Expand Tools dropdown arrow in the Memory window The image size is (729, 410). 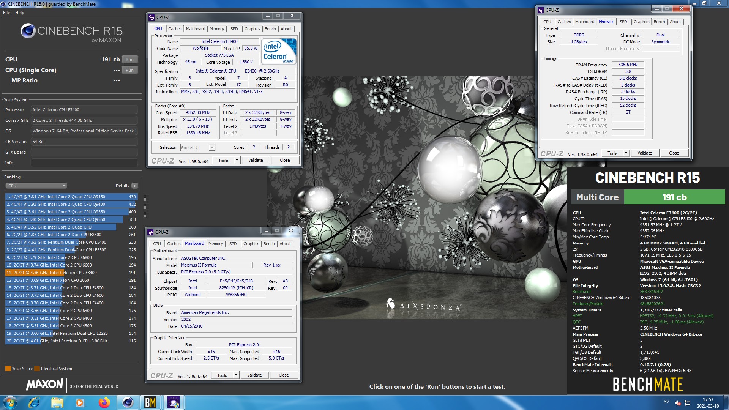[x=626, y=153]
